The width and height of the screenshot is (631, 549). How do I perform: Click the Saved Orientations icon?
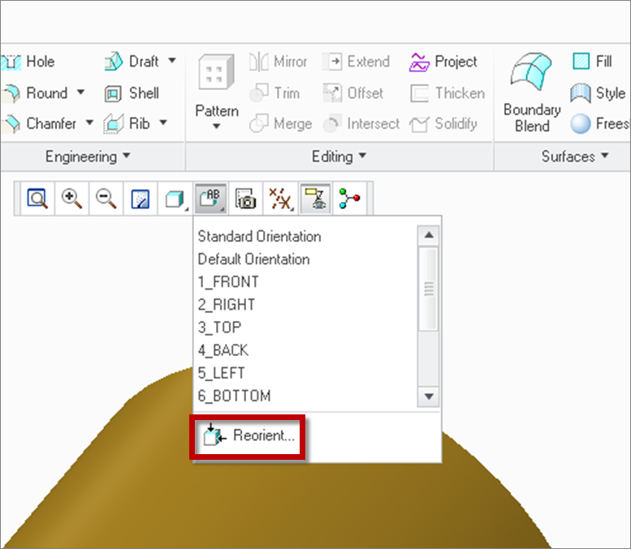tap(210, 199)
